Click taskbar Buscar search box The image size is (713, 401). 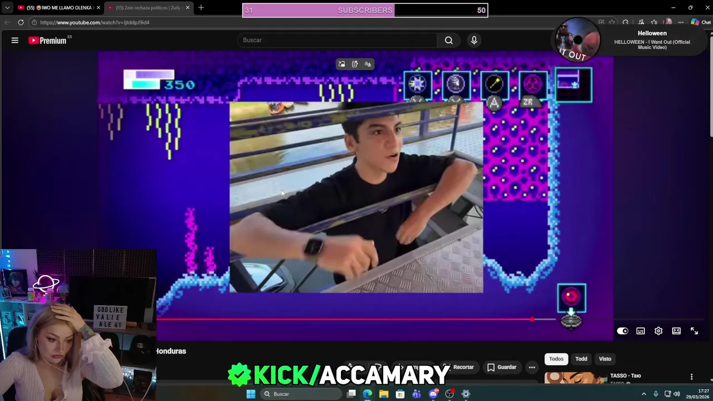coord(301,394)
